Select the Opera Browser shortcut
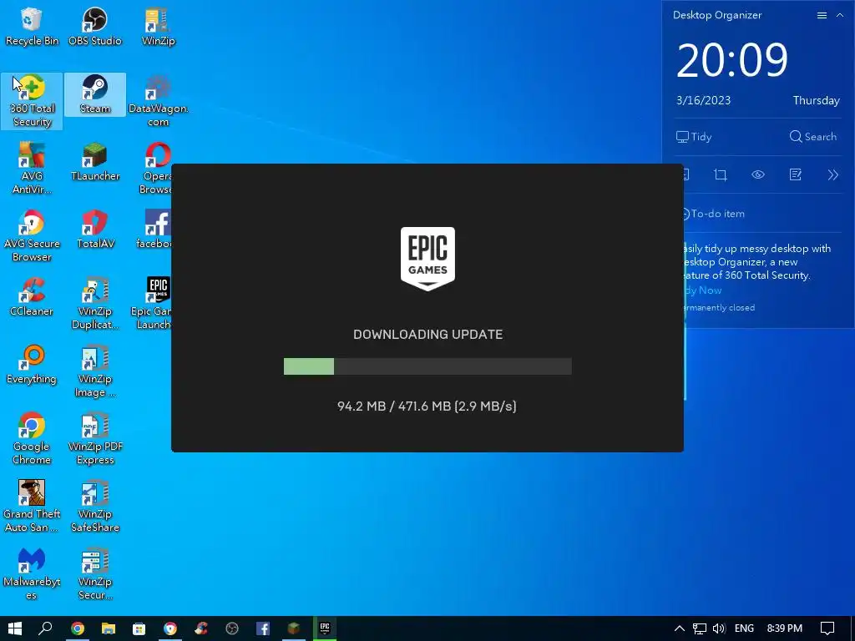The image size is (855, 641). [156, 169]
